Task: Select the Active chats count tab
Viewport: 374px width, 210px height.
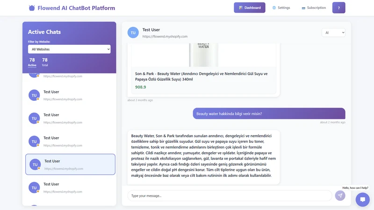Action: point(32,62)
